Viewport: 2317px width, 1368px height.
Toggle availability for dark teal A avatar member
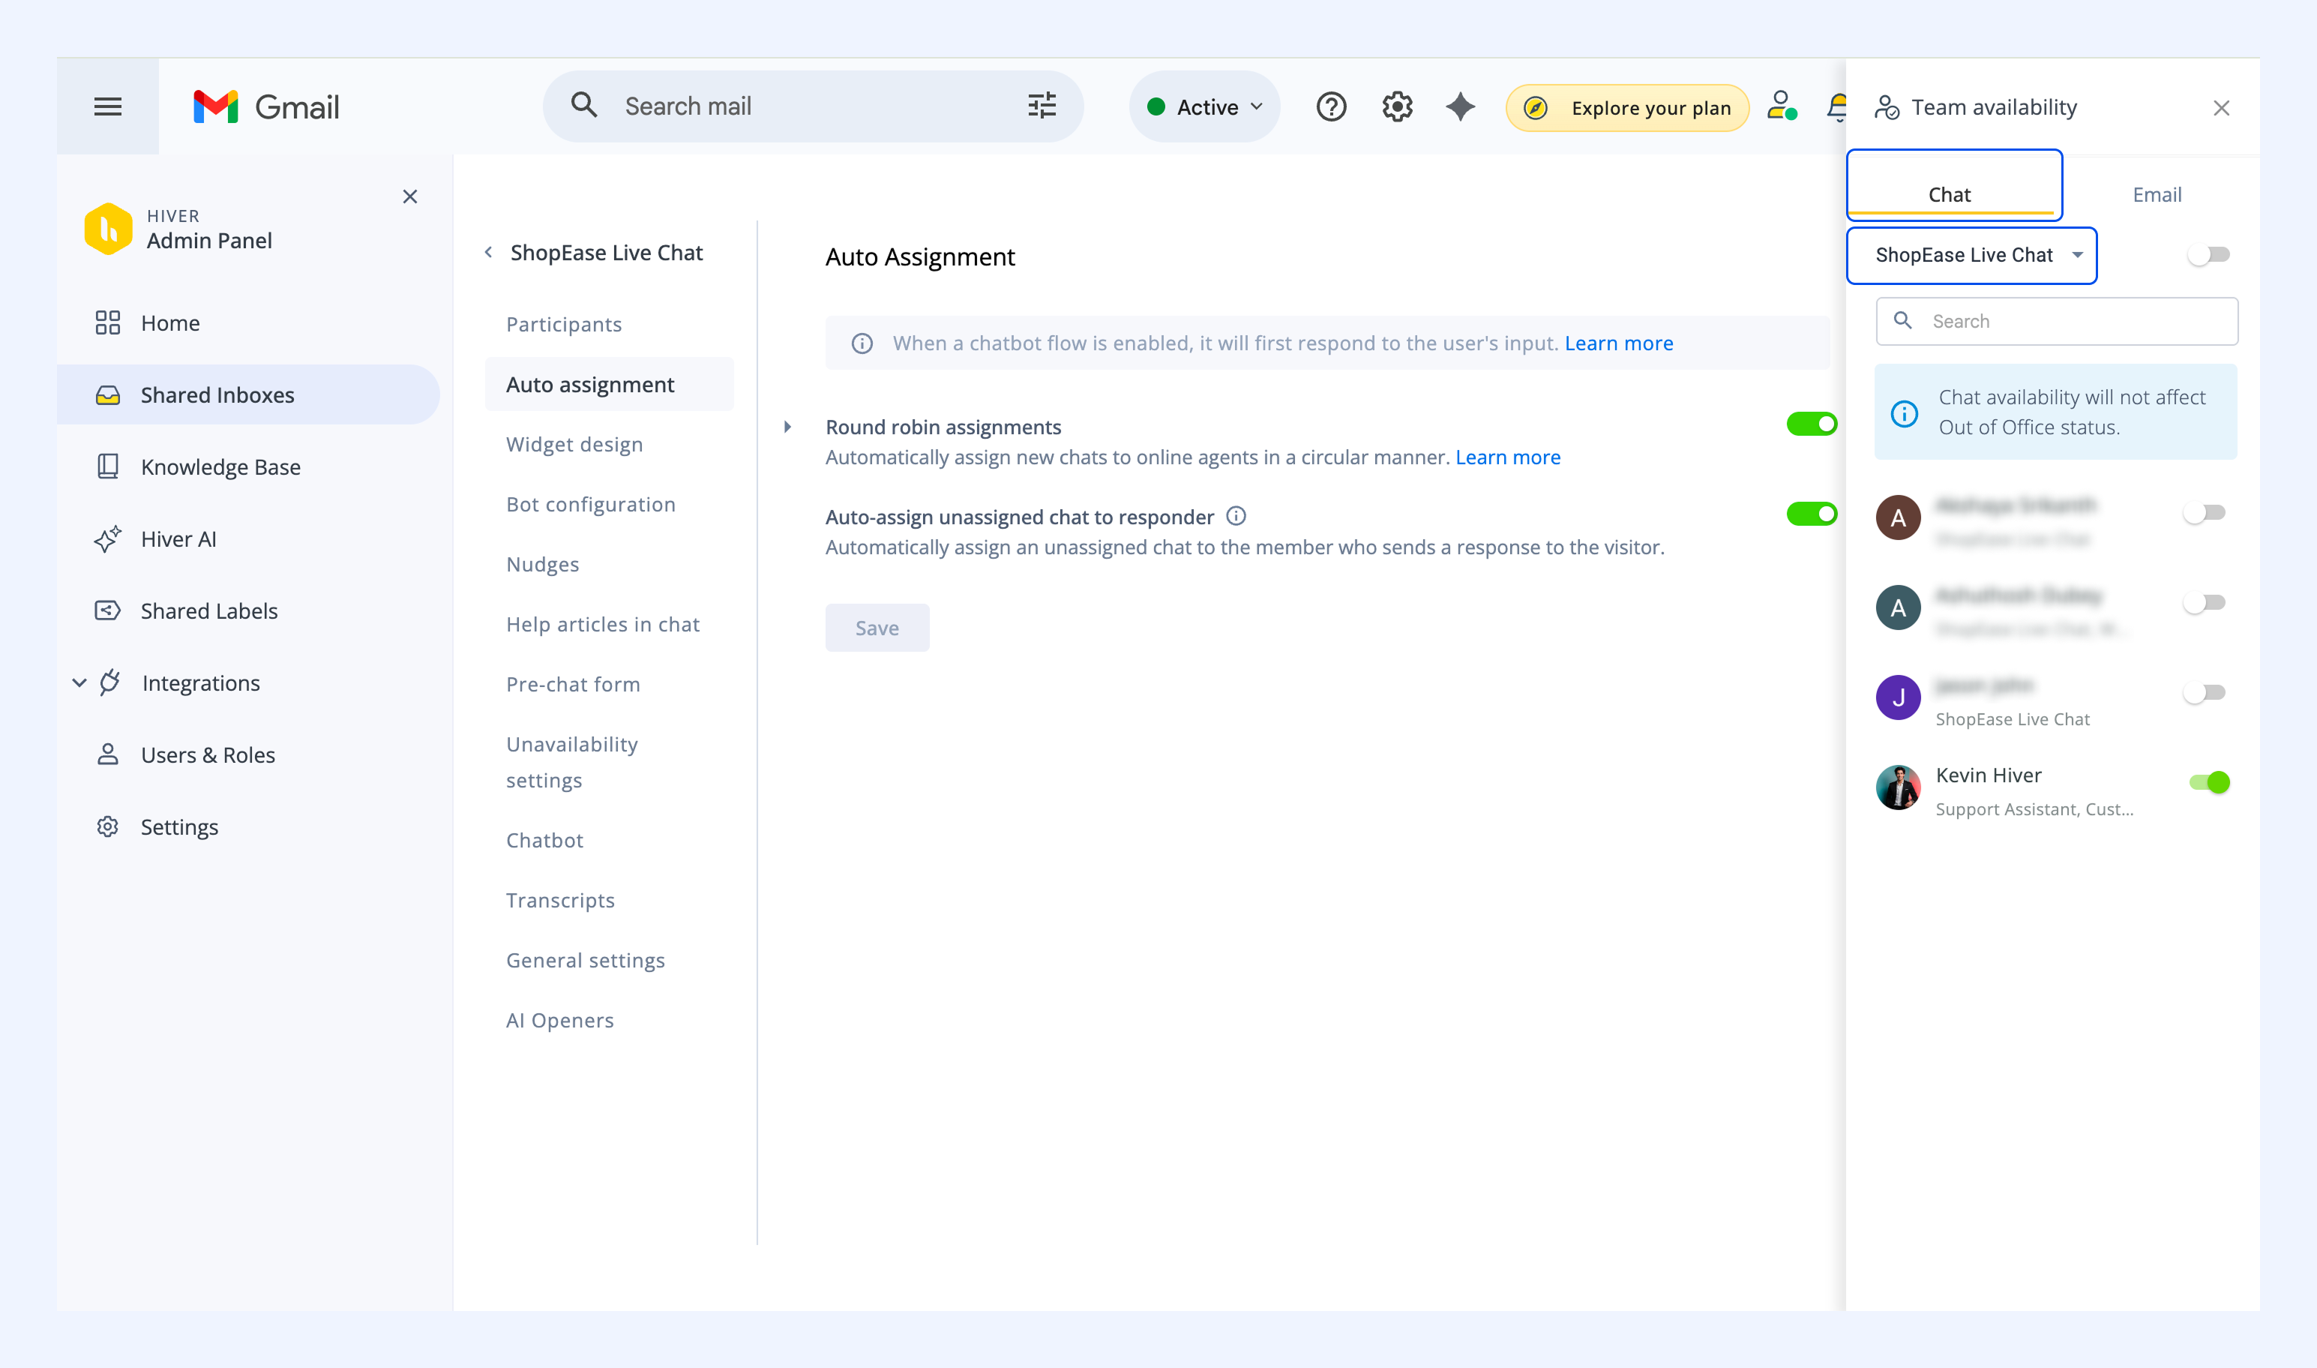coord(2205,603)
